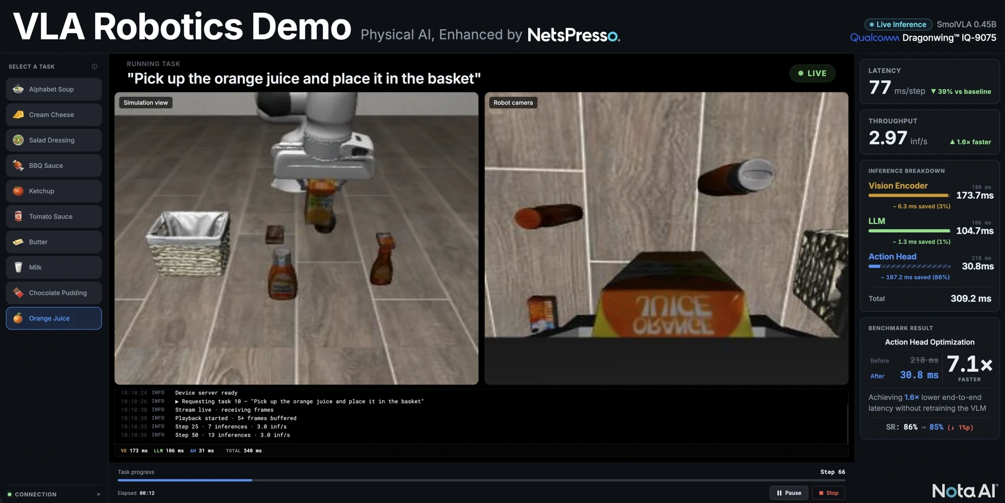Click the SR 86% to 85% line

click(x=930, y=427)
